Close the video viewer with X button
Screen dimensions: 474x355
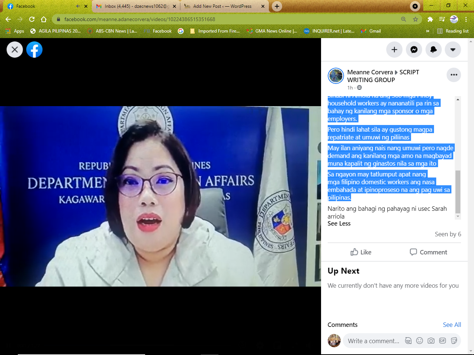click(x=15, y=50)
